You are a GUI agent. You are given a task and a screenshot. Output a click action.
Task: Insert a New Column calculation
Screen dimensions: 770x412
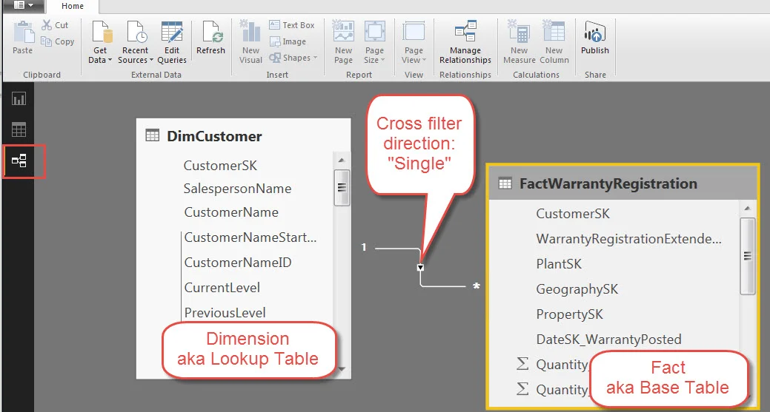pyautogui.click(x=554, y=43)
